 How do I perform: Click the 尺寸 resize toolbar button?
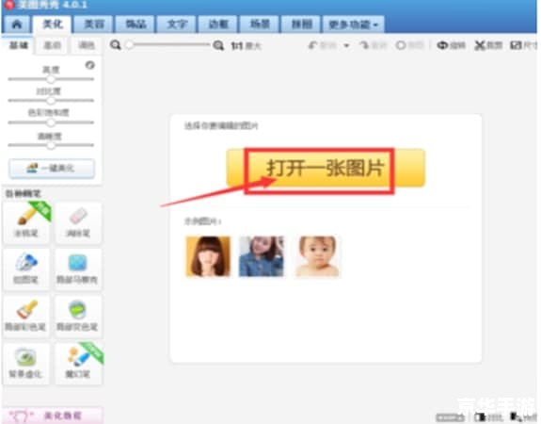coord(524,45)
